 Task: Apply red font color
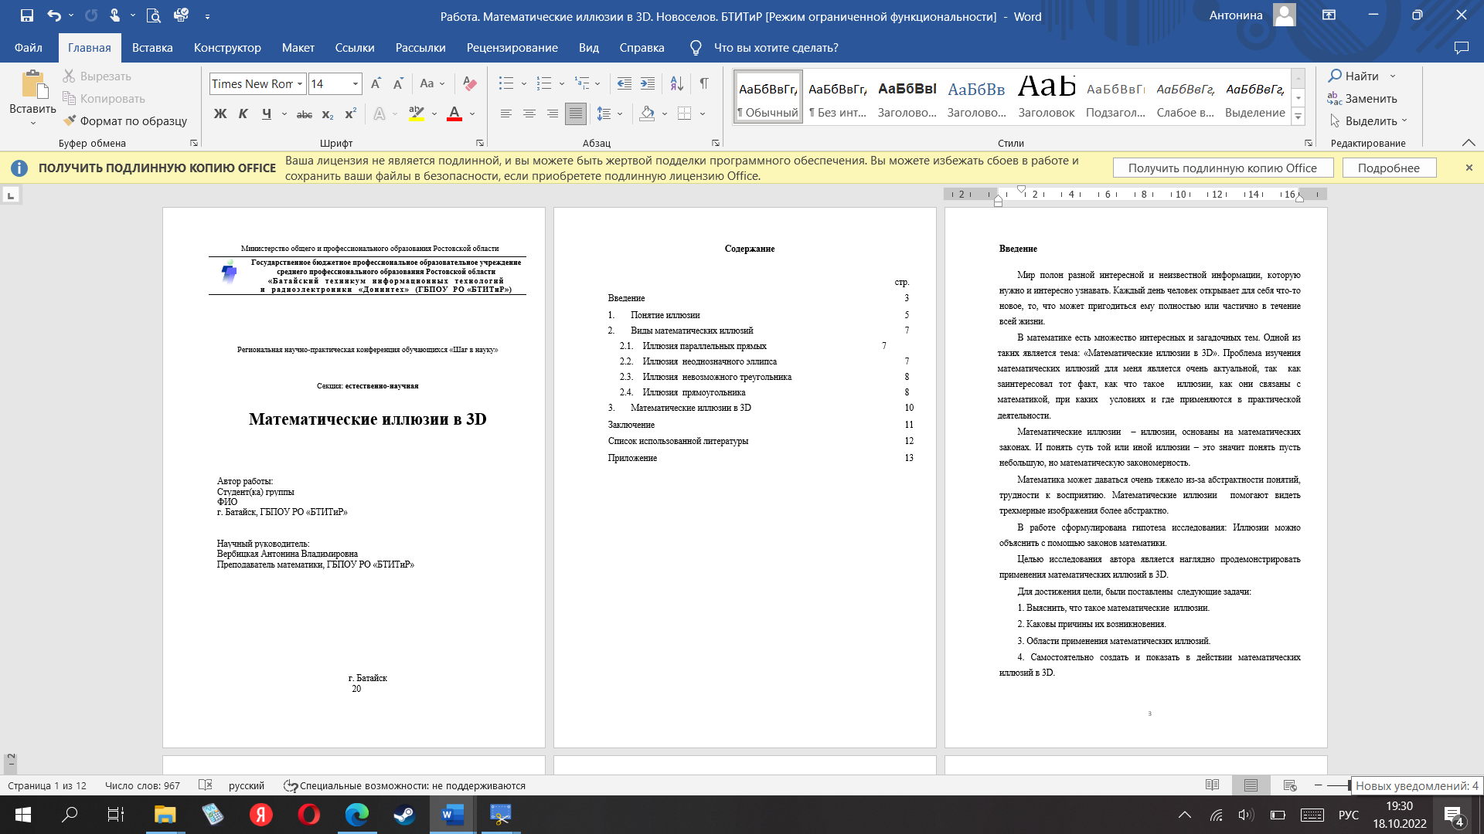pyautogui.click(x=454, y=114)
